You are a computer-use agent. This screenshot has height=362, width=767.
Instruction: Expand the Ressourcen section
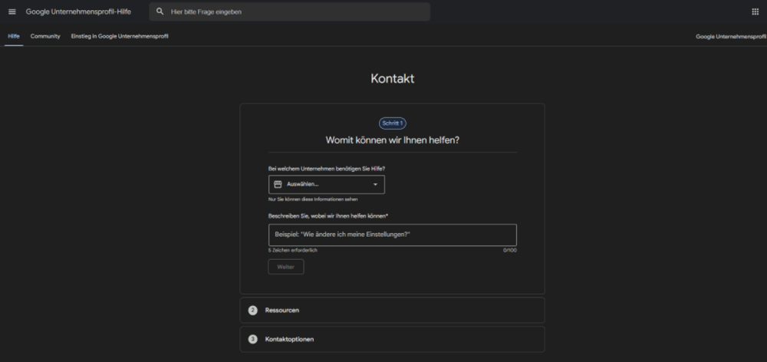click(x=392, y=310)
